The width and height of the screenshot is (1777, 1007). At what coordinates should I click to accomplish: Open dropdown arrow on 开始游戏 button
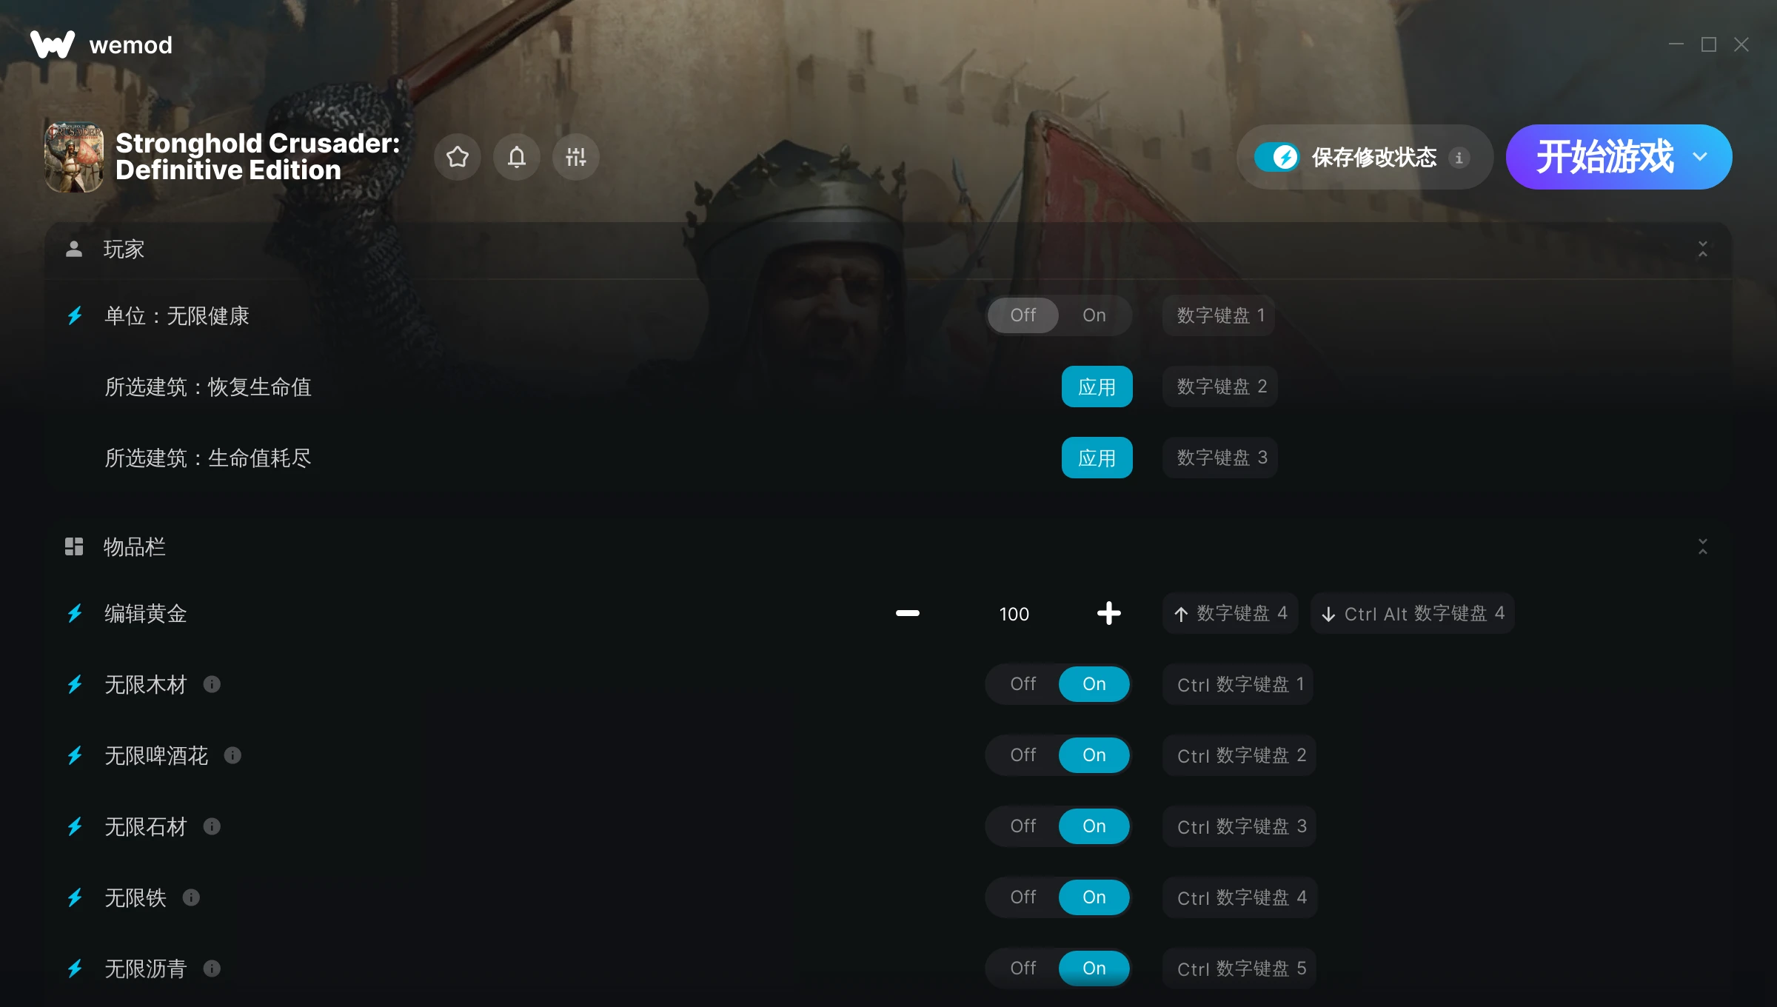click(x=1701, y=157)
